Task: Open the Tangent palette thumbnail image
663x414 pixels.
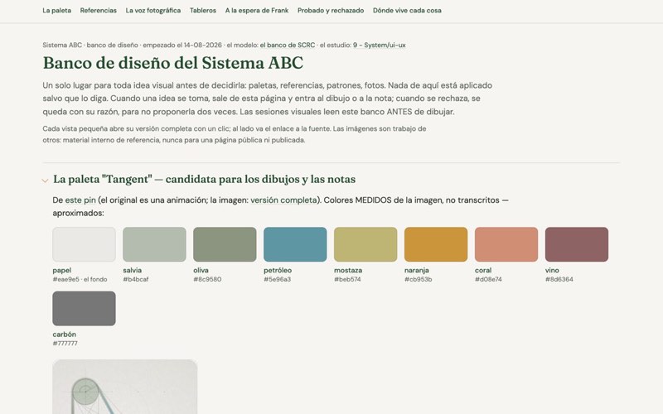Action: pos(125,387)
